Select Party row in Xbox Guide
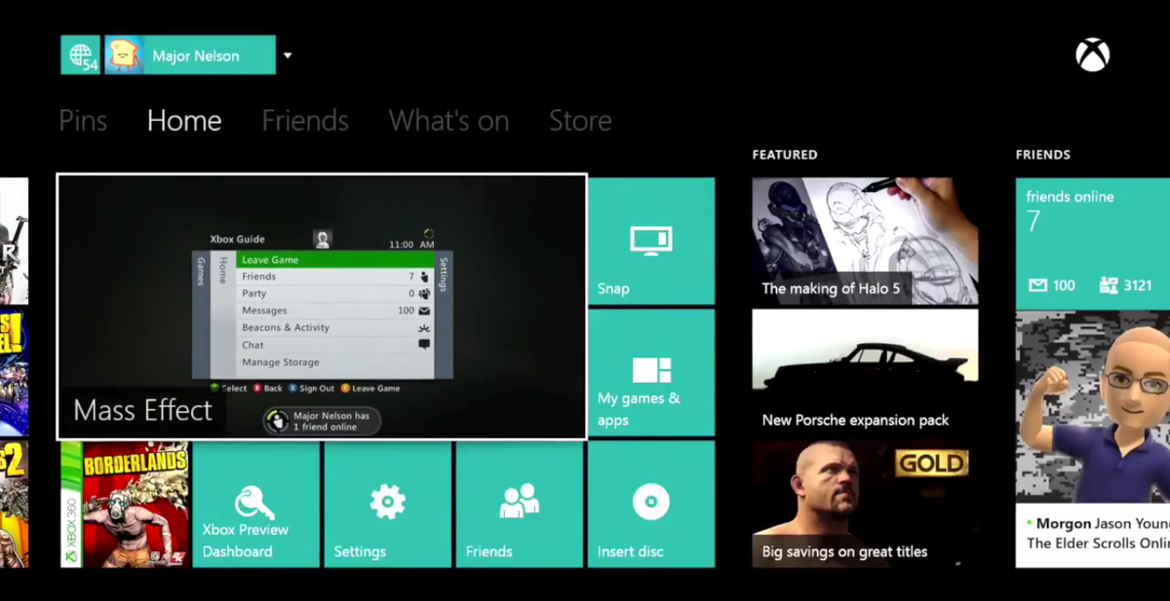 pos(335,293)
